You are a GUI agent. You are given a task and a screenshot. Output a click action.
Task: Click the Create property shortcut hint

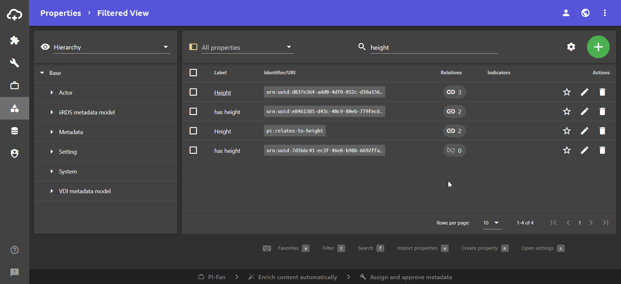pyautogui.click(x=485, y=248)
